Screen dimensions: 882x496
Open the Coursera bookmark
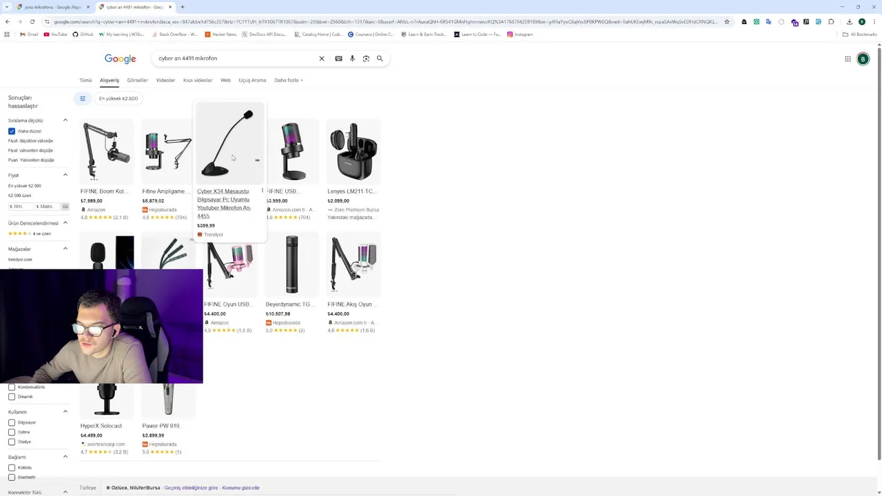tap(371, 34)
